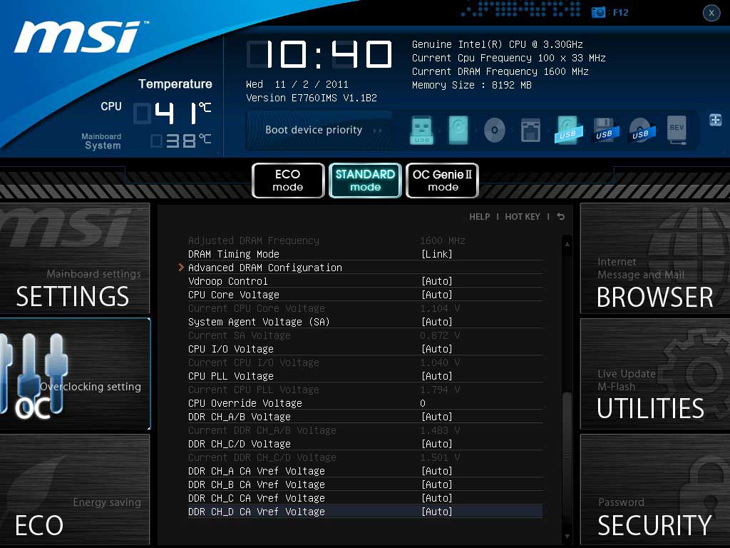Change DDR CH_D CA Vref Voltage value
Viewport: 730px width, 548px height.
click(x=437, y=511)
